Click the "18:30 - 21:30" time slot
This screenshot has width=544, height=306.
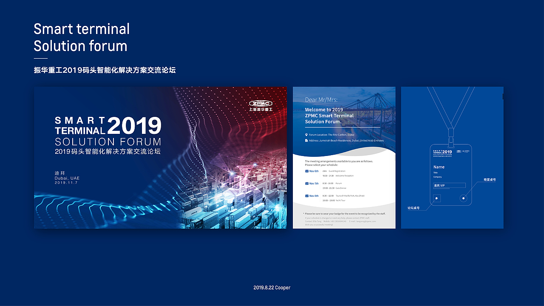pyautogui.click(x=328, y=176)
